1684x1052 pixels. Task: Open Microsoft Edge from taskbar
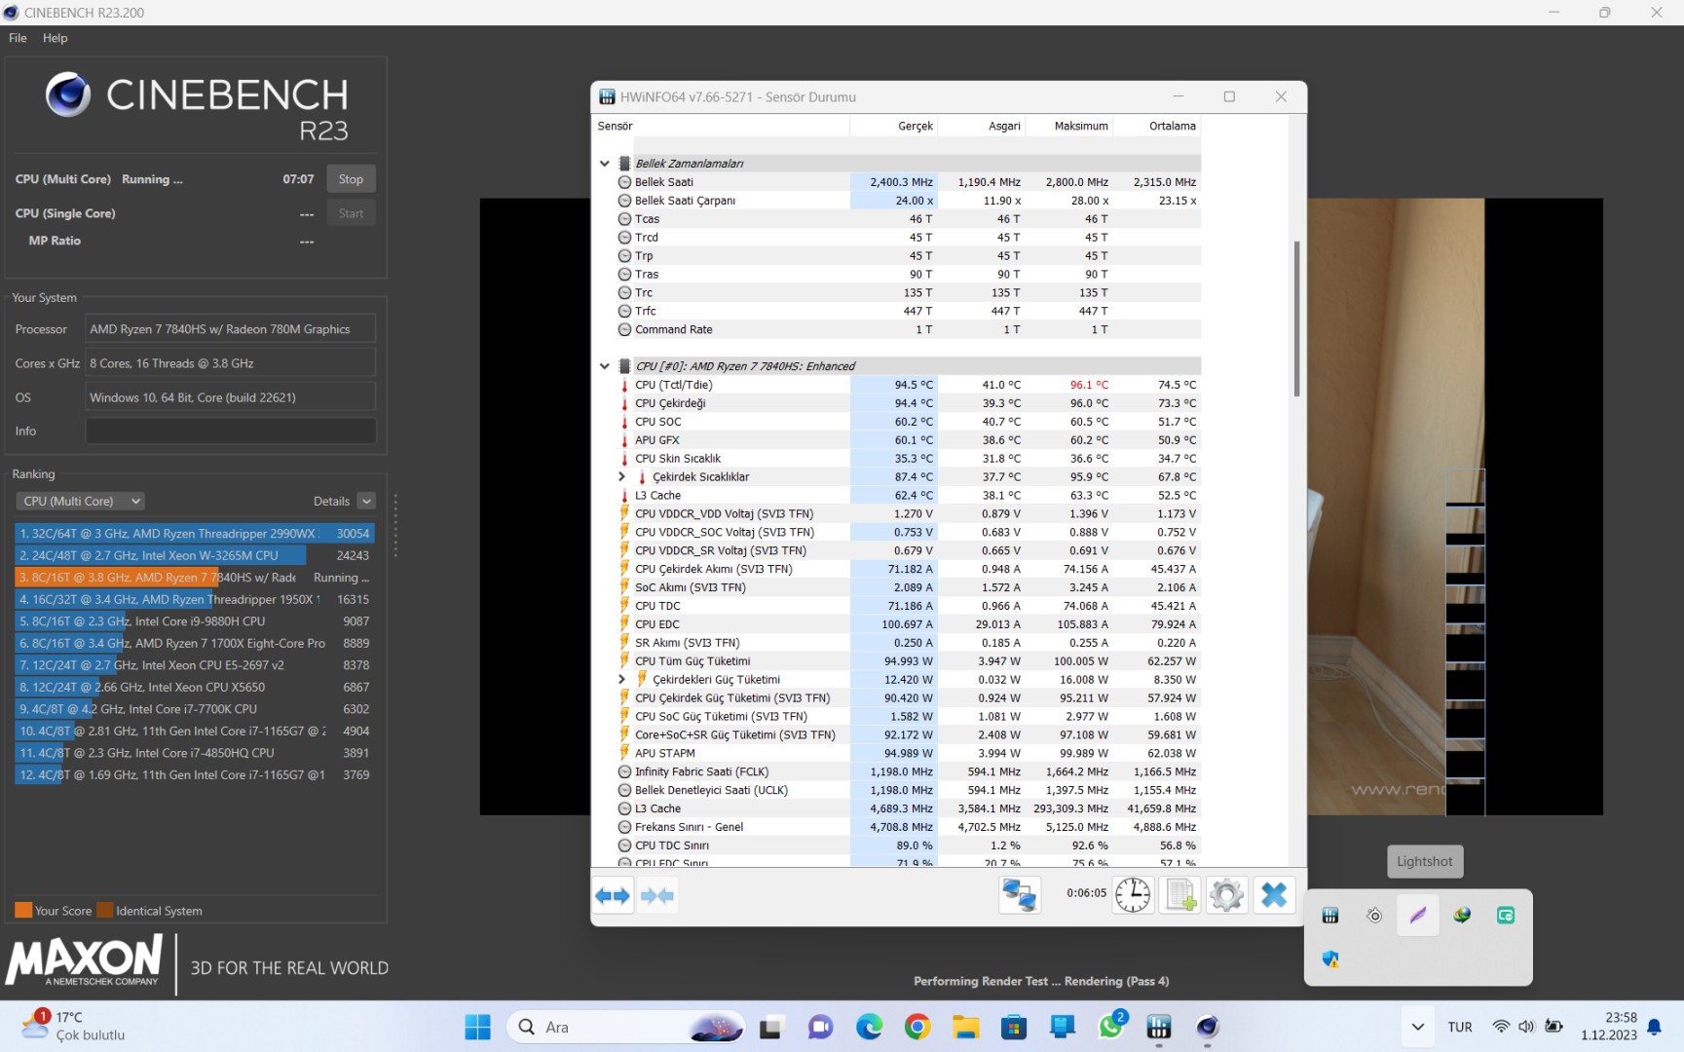[869, 1027]
